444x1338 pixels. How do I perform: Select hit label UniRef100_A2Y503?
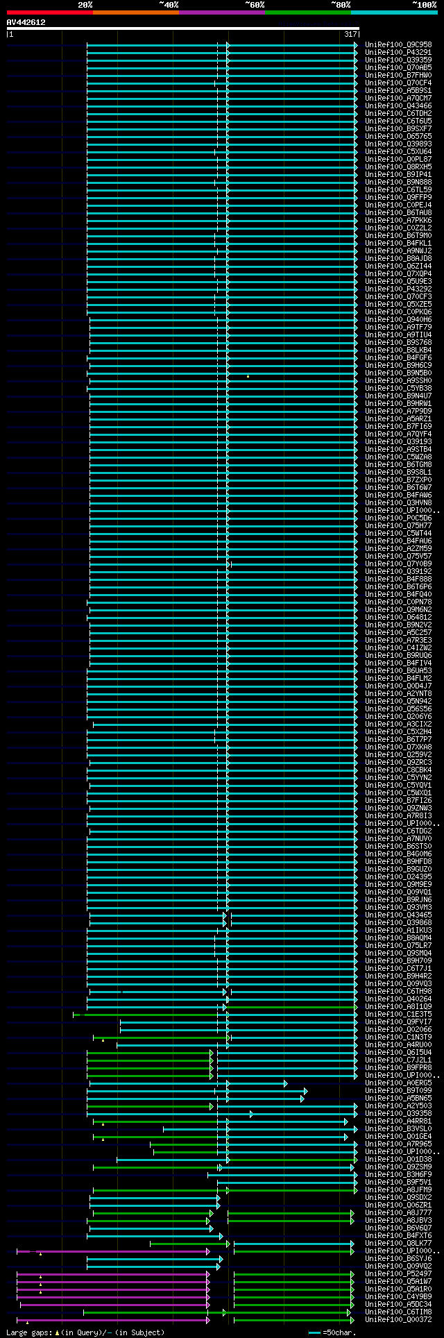pyautogui.click(x=398, y=1106)
